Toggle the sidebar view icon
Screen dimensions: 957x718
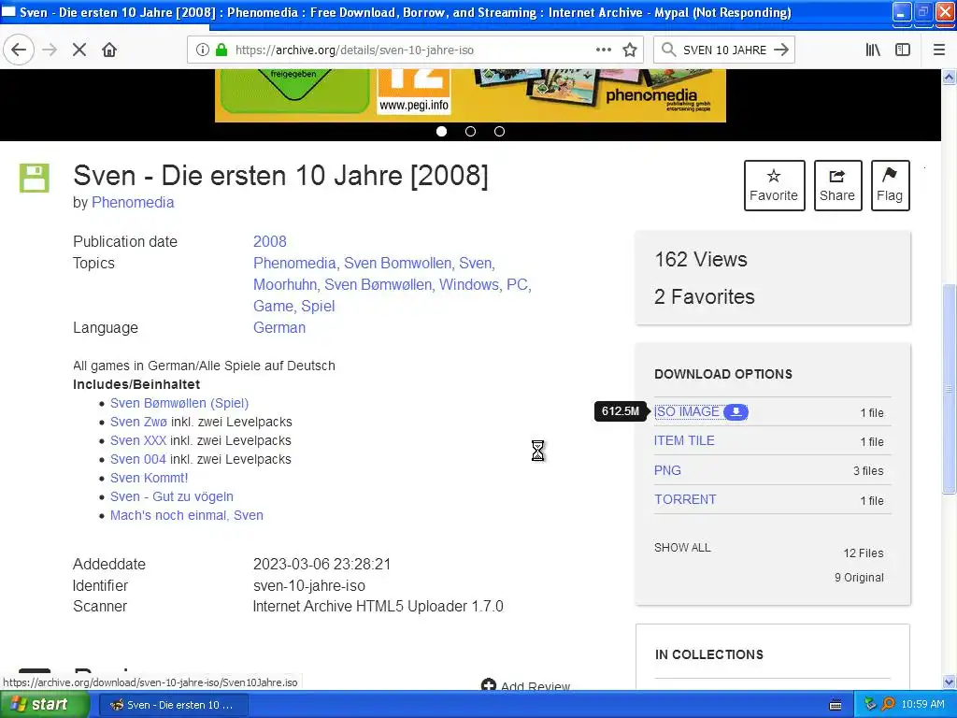(x=903, y=50)
